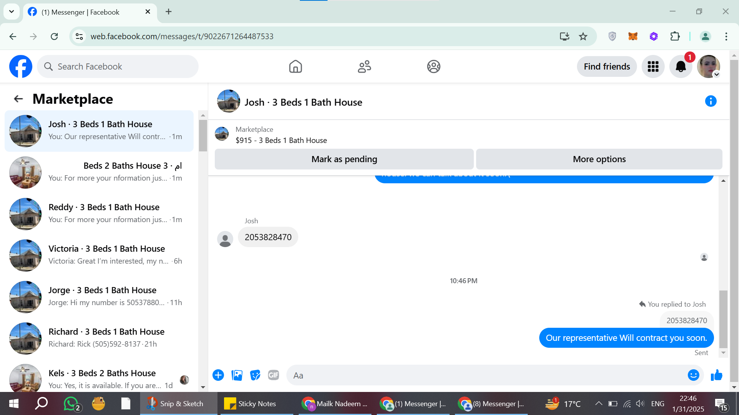739x415 pixels.
Task: Click Mark as pending button
Action: 344,159
